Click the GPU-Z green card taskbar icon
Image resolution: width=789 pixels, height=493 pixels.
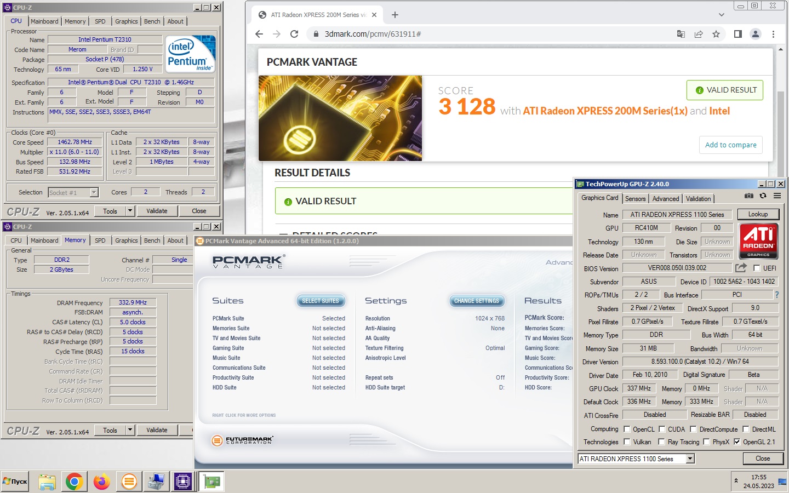(211, 481)
